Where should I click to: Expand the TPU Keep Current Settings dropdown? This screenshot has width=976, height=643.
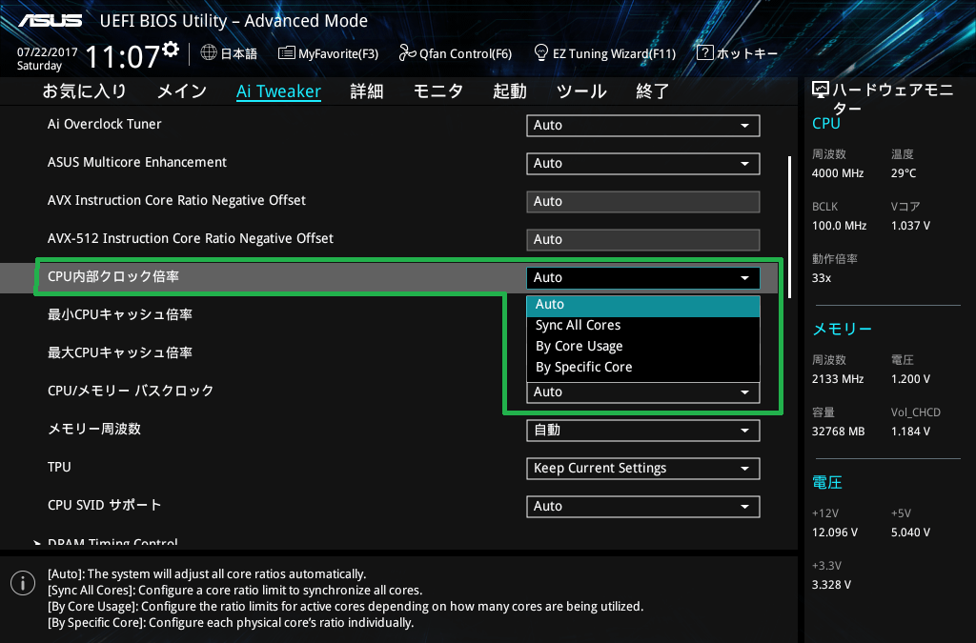point(643,469)
